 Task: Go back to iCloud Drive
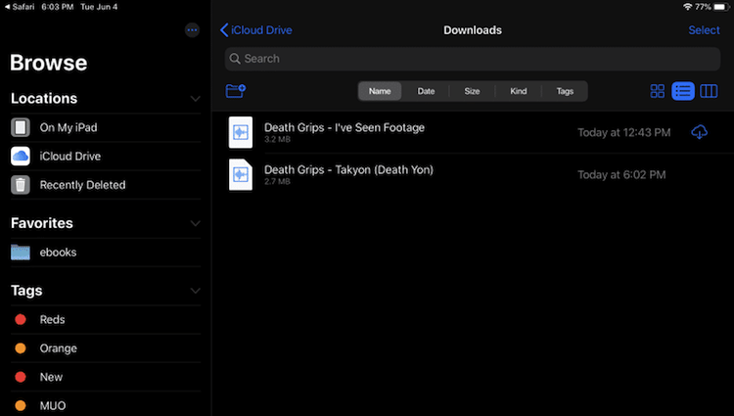click(256, 30)
